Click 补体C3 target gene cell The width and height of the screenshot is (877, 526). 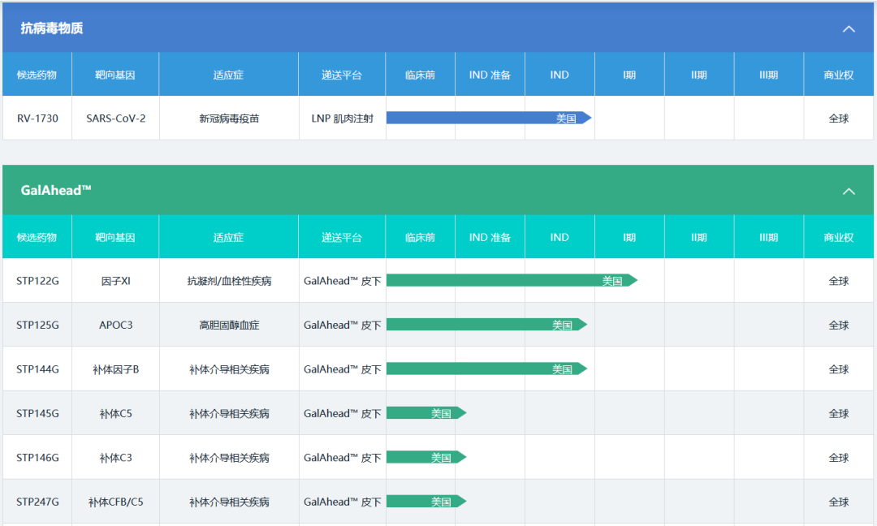[x=116, y=457]
